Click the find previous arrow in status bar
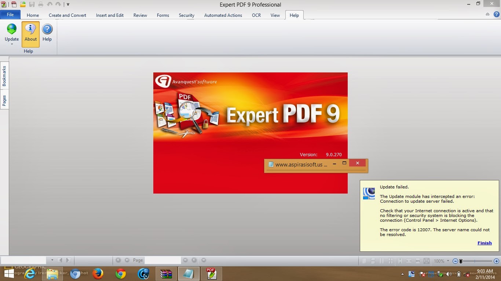Viewport: 501px width, 281px height. click(x=60, y=260)
